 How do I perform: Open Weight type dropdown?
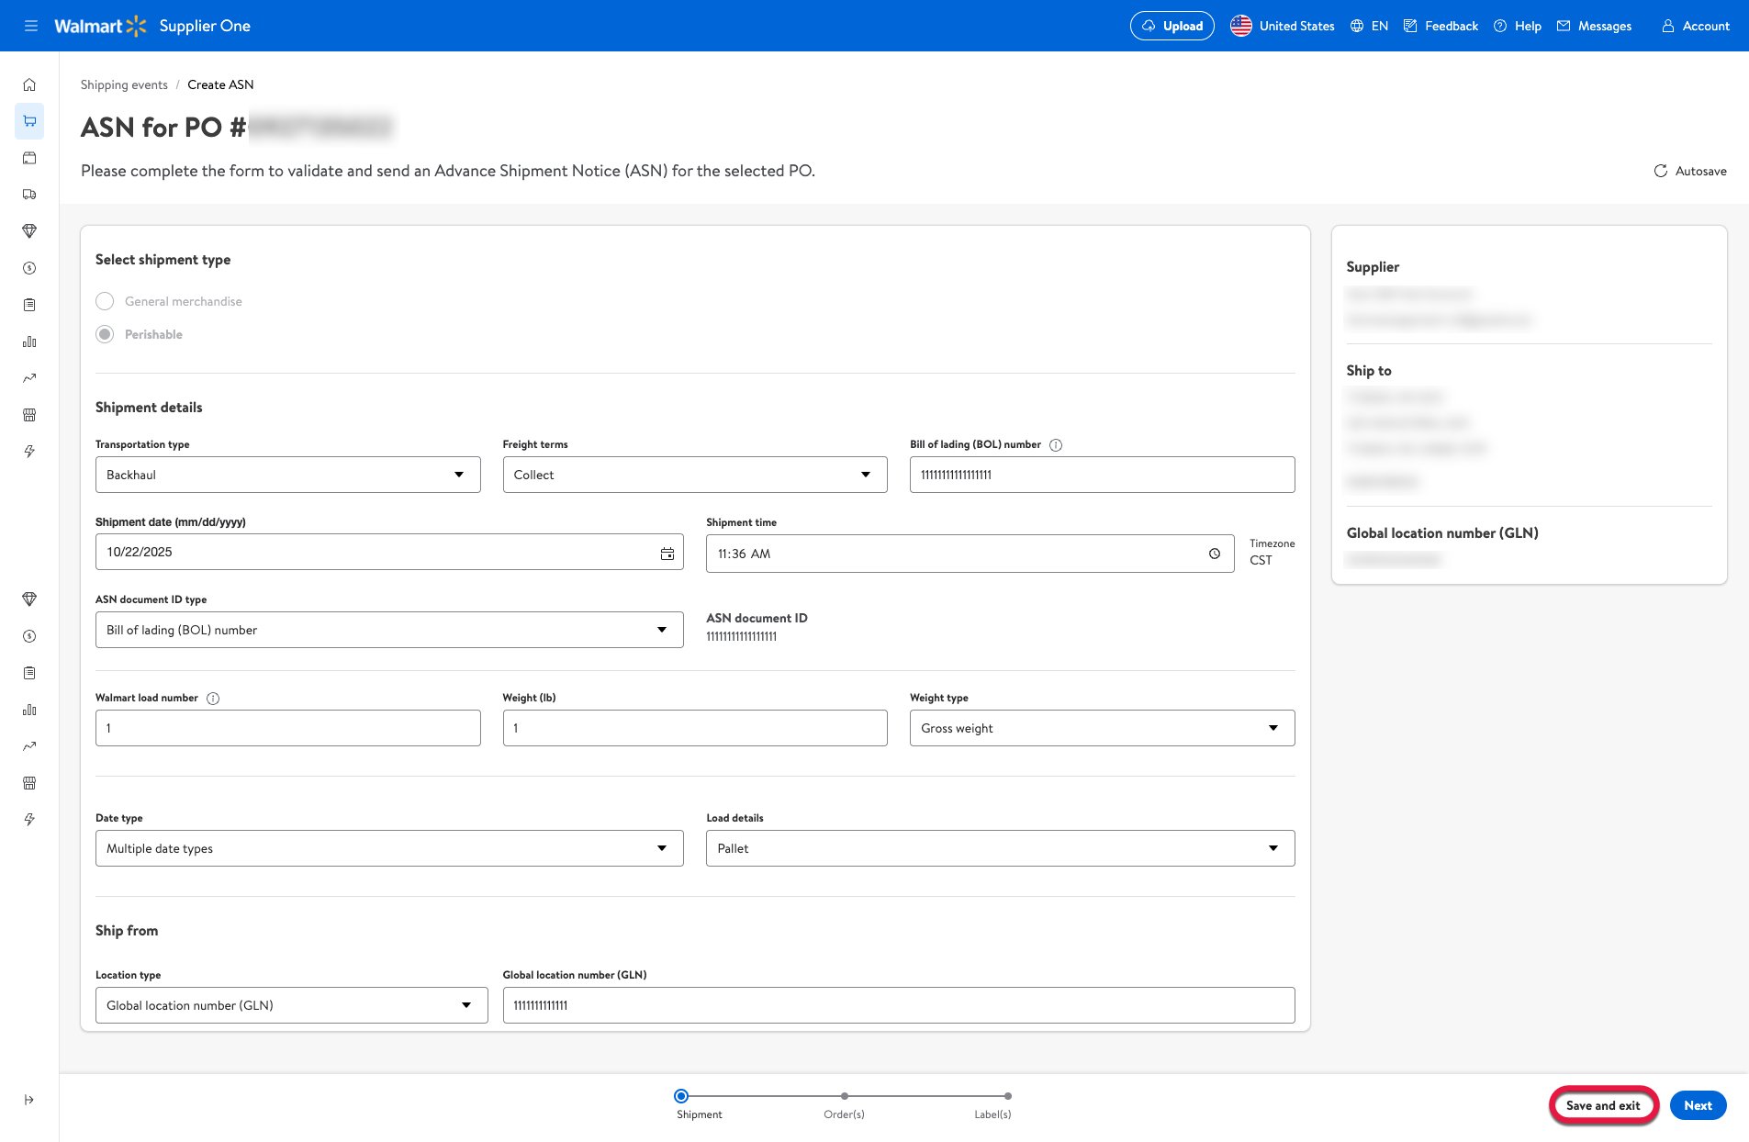1102,728
